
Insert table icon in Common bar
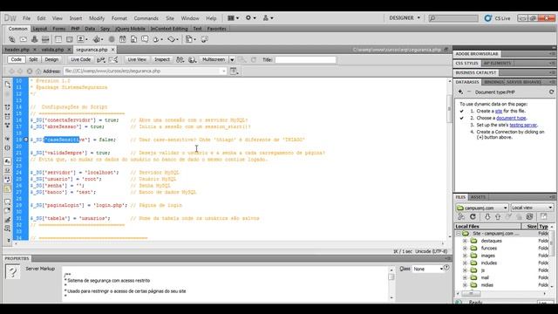(58, 39)
